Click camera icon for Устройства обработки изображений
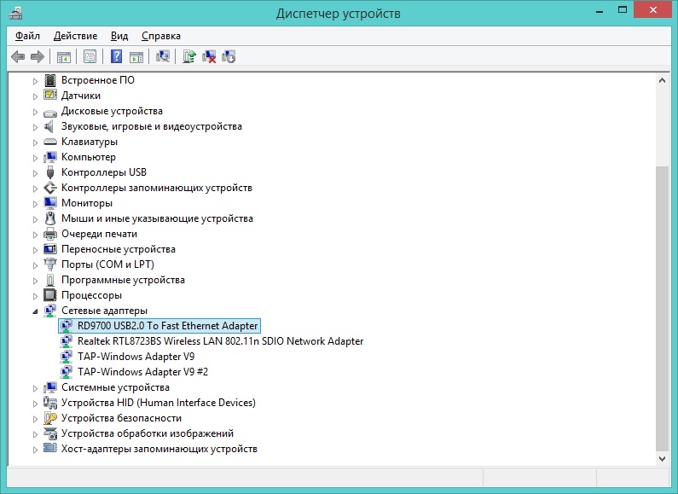The height and width of the screenshot is (494, 678). click(50, 433)
